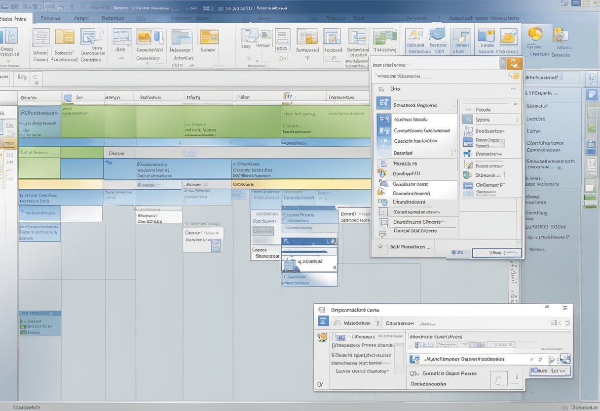
Task: Click the yellow folder icon in the ribbon
Action: coord(65,37)
